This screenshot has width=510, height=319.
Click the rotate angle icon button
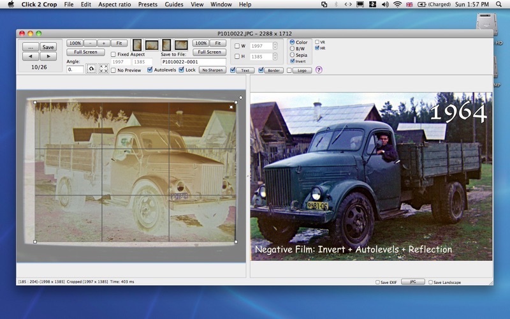tap(91, 69)
